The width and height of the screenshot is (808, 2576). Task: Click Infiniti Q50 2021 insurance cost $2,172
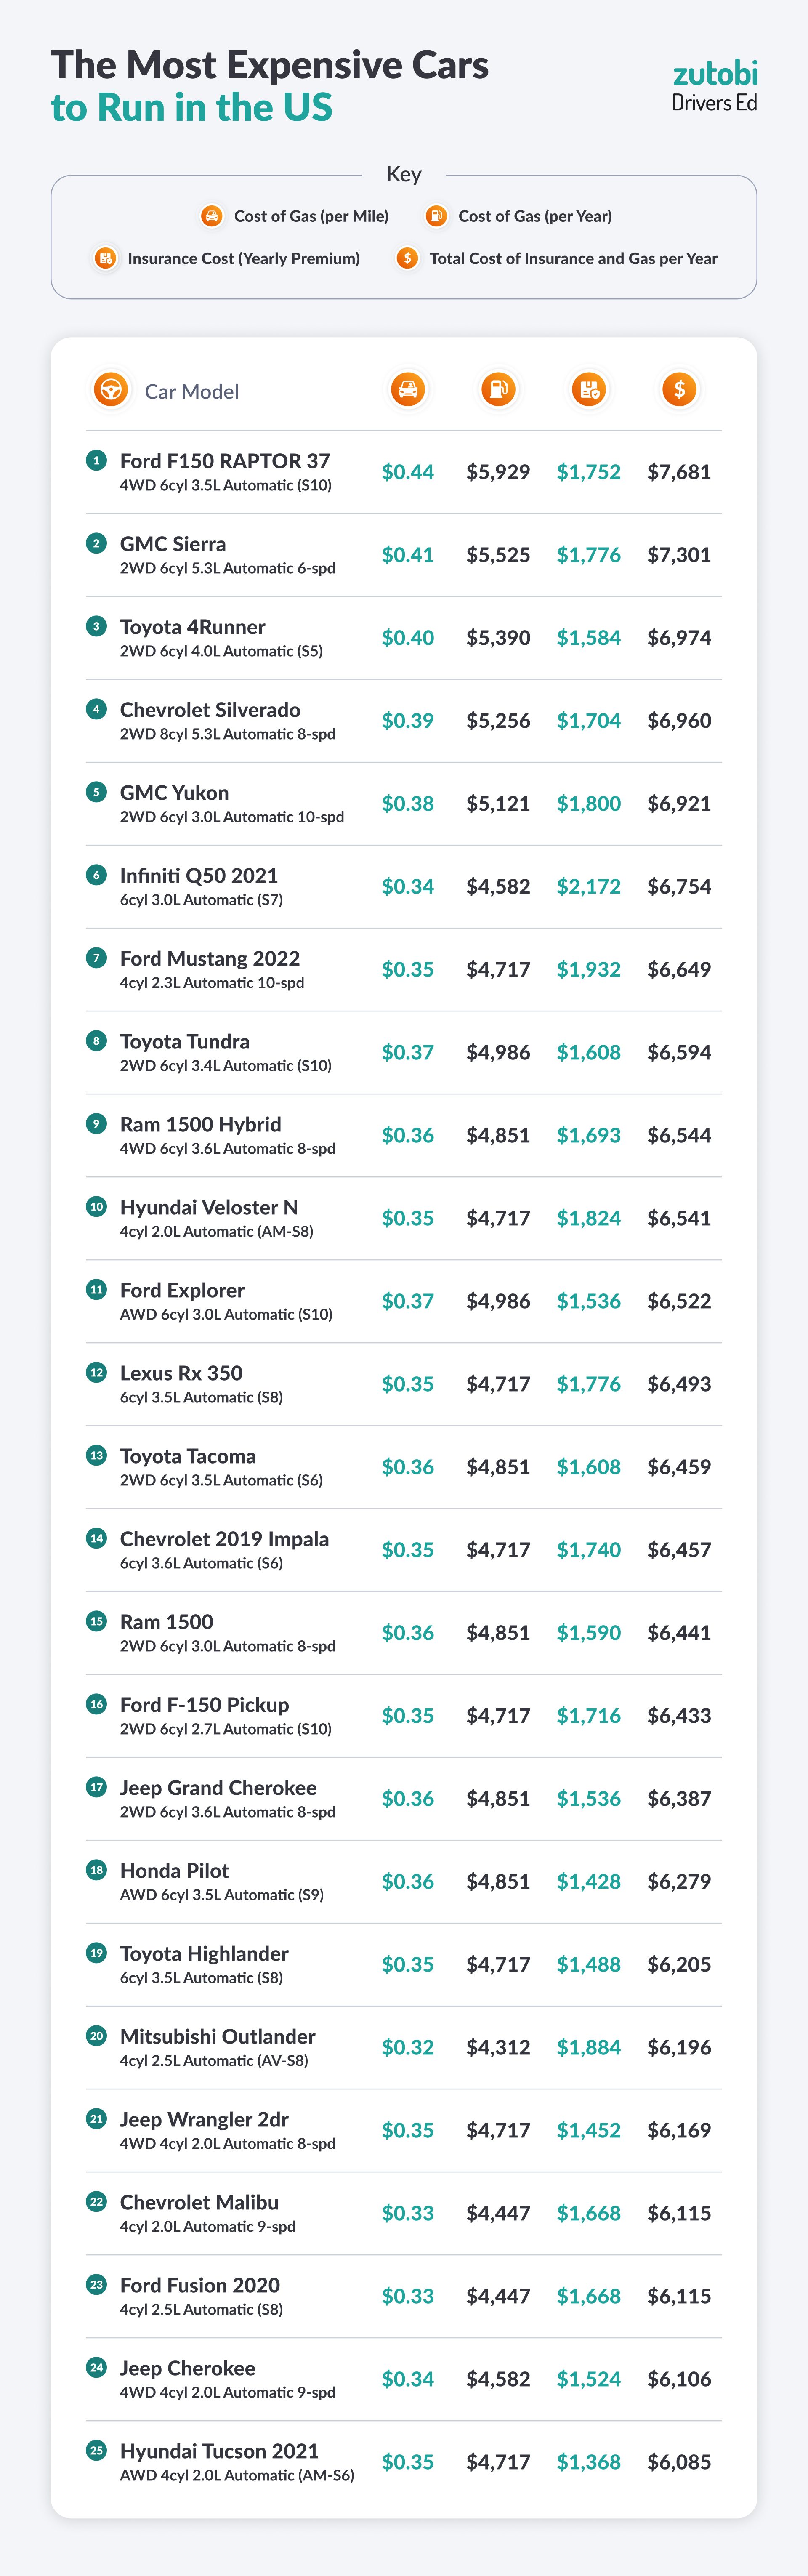588,887
